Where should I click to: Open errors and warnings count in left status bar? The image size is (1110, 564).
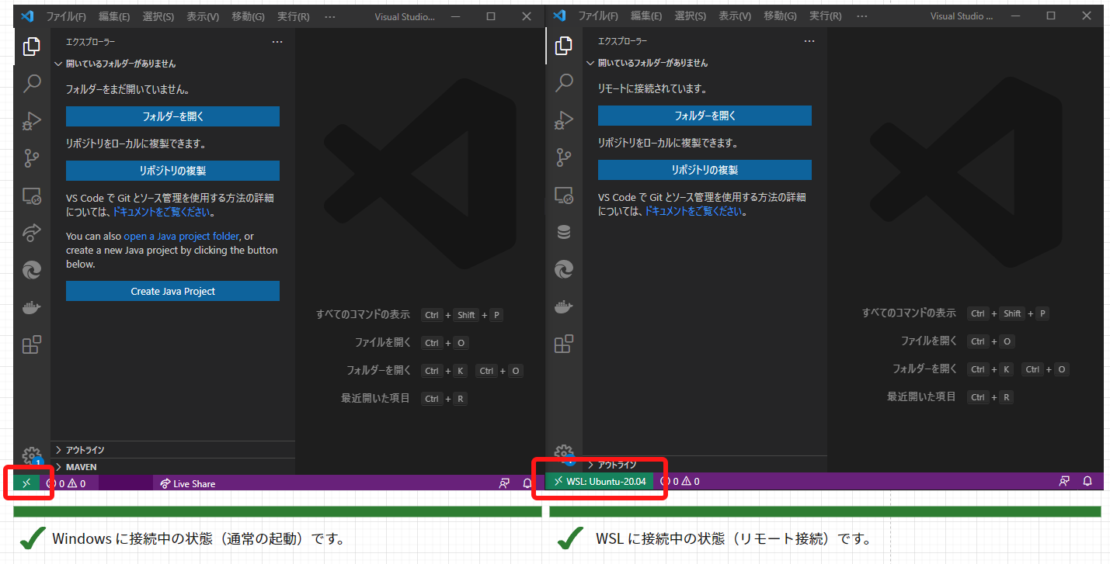[66, 483]
